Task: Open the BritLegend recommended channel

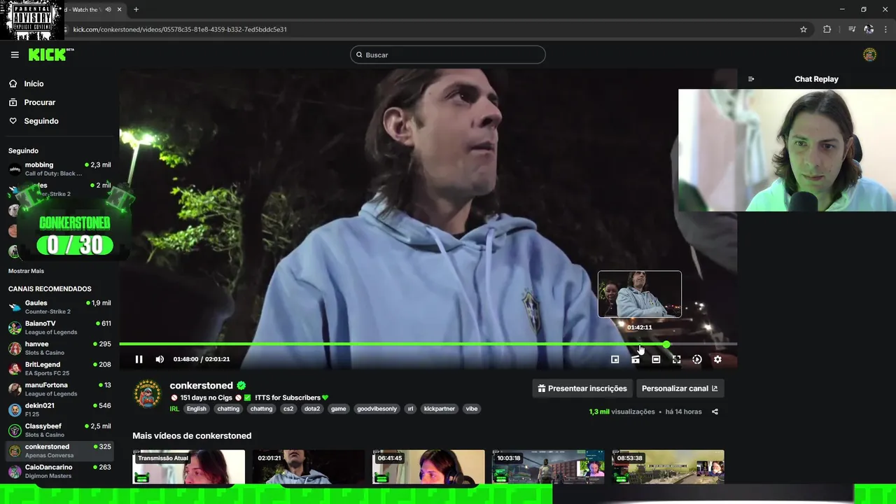Action: [59, 368]
